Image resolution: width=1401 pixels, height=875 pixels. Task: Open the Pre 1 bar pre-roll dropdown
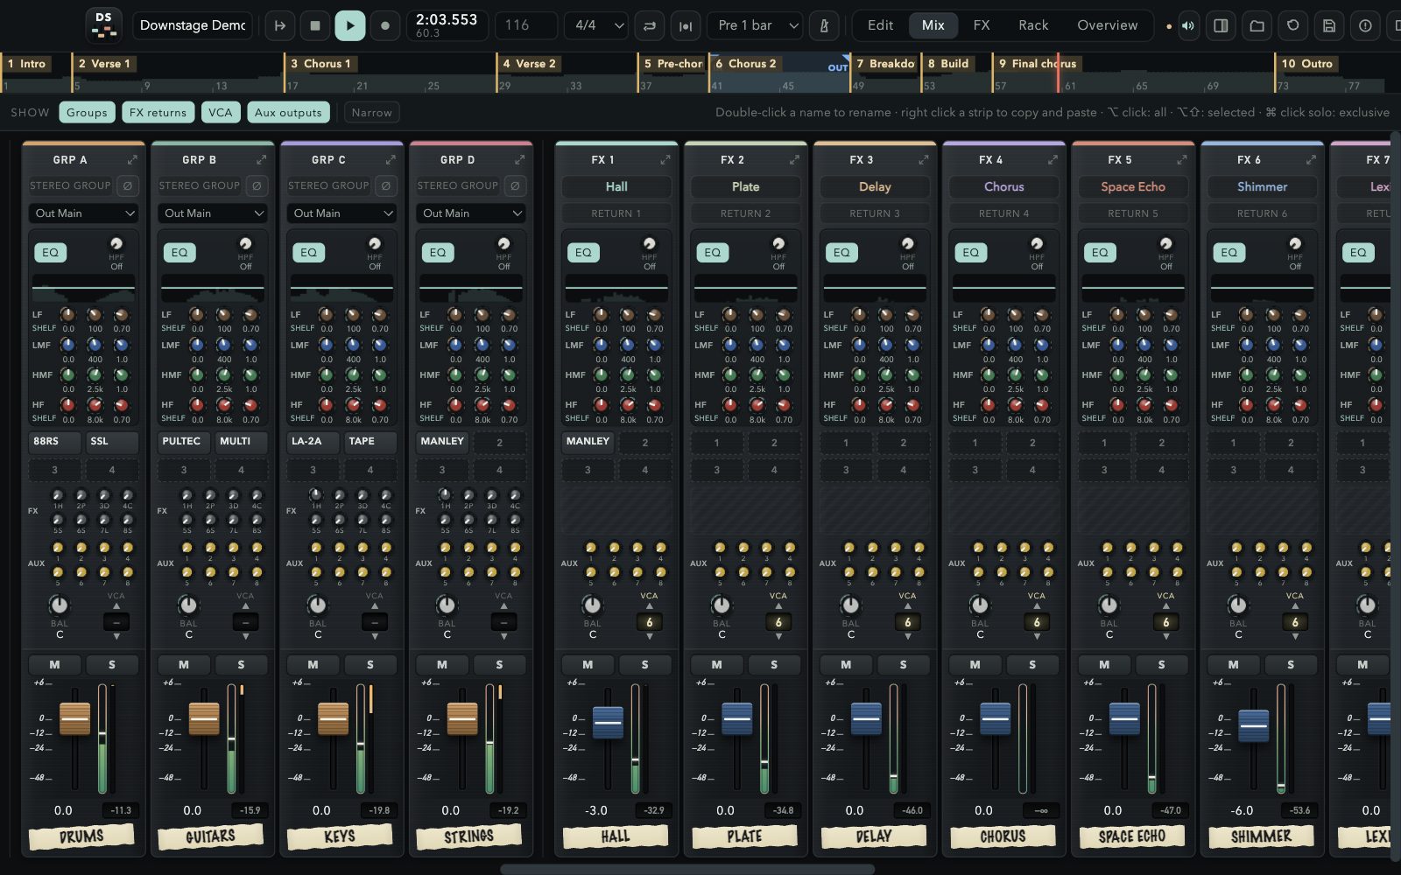point(756,25)
